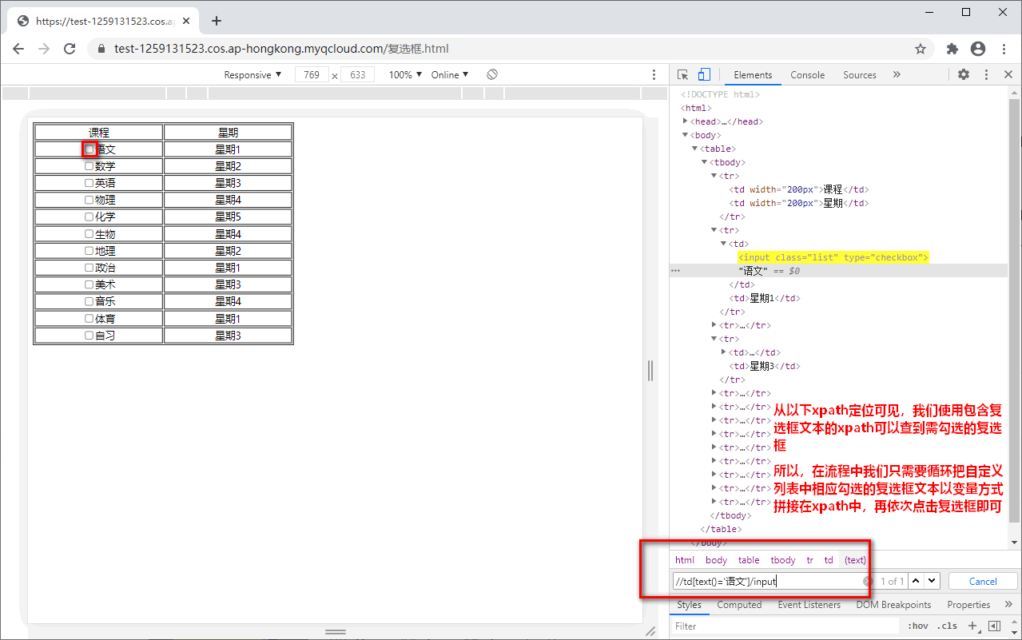
Task: Bookmark this page with the star
Action: tap(921, 49)
